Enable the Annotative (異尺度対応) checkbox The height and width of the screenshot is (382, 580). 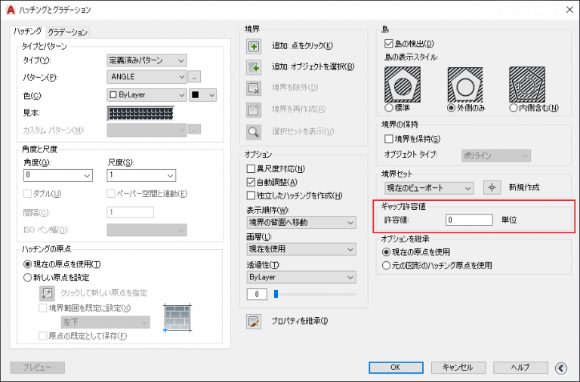[251, 168]
